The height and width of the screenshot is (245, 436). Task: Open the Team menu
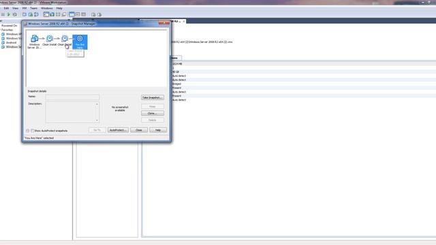[33, 8]
